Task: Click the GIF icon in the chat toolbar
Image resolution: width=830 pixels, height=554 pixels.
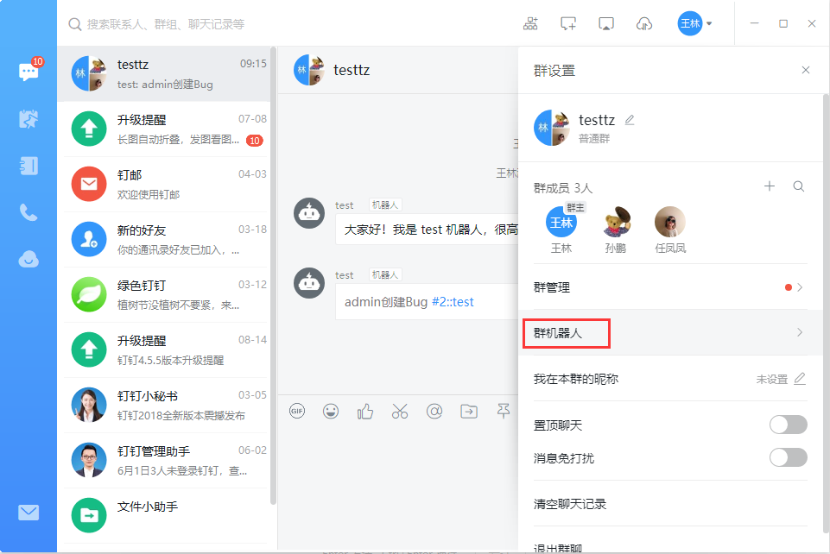Action: (297, 411)
